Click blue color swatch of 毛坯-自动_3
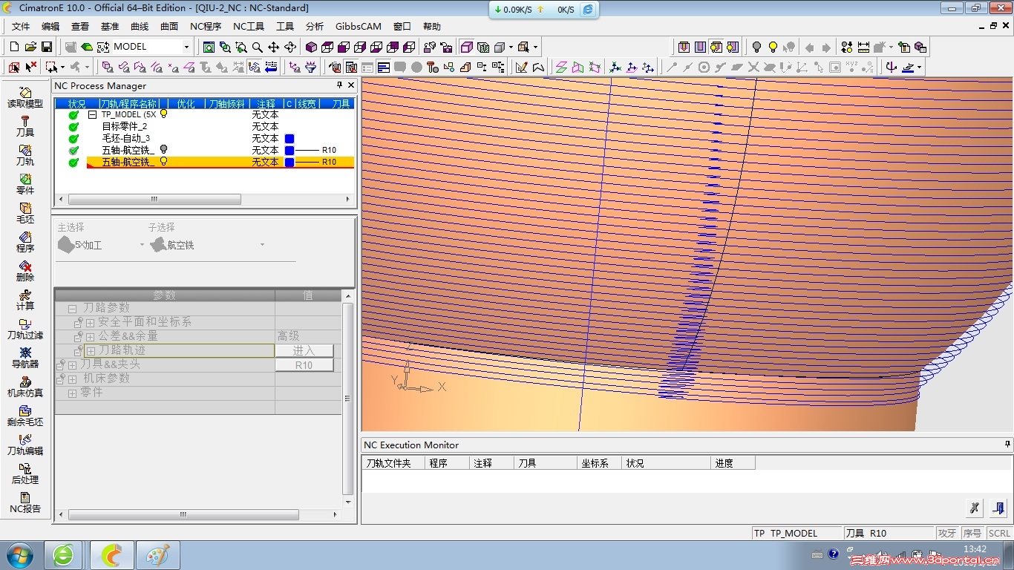The width and height of the screenshot is (1014, 570). [290, 139]
